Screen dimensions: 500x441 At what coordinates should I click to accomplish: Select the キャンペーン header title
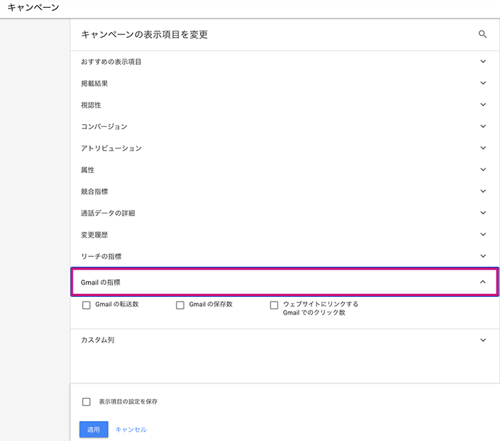click(x=34, y=7)
